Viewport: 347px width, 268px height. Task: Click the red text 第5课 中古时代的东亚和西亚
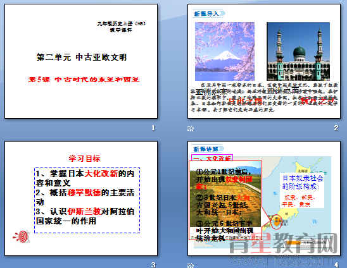click(x=84, y=80)
